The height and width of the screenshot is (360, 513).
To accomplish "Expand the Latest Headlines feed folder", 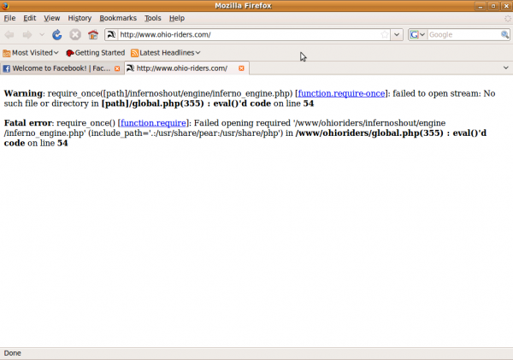I will 165,53.
